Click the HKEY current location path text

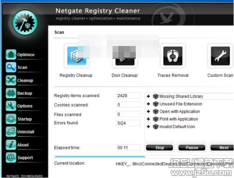174,164
